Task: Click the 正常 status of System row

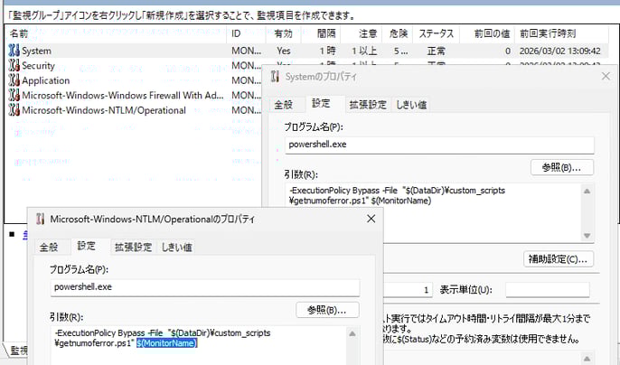Action: [x=437, y=51]
